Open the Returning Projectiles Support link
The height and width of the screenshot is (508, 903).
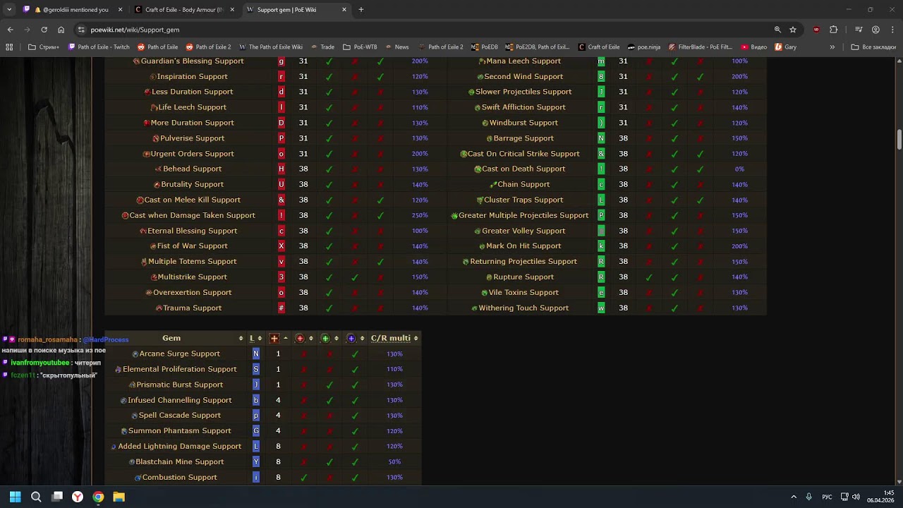click(523, 262)
